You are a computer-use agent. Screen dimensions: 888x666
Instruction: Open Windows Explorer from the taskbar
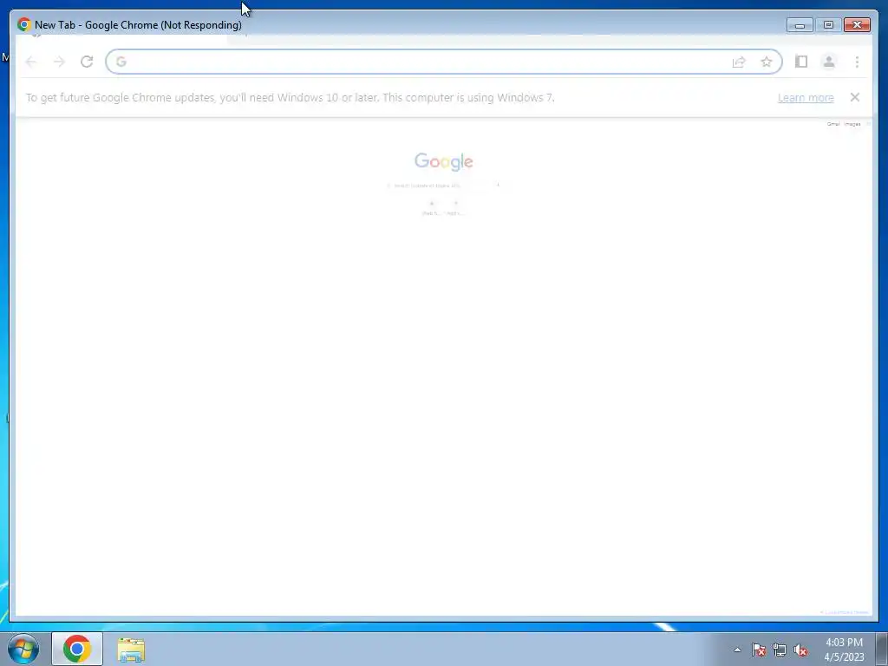(x=131, y=650)
